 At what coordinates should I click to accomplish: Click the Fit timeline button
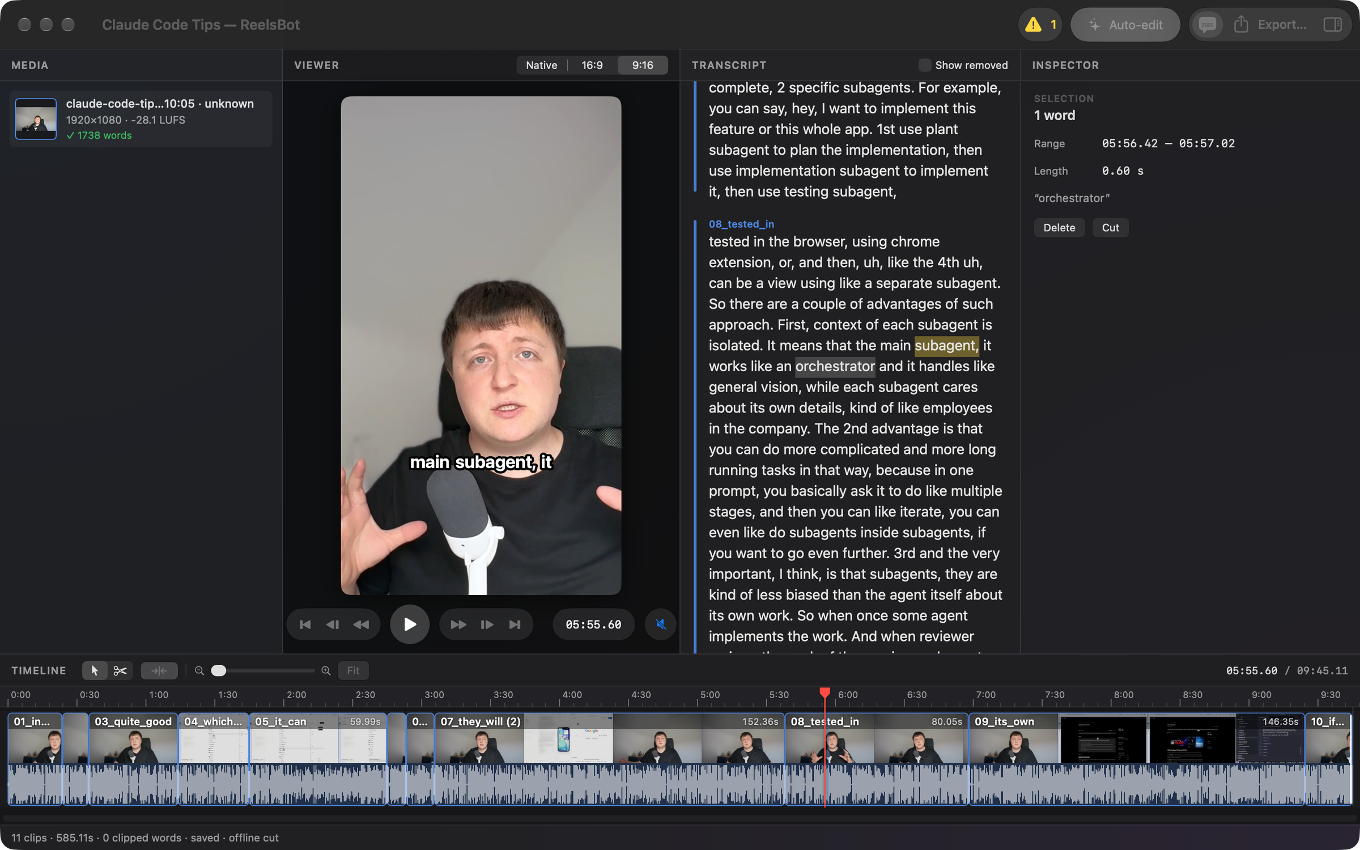(x=353, y=671)
